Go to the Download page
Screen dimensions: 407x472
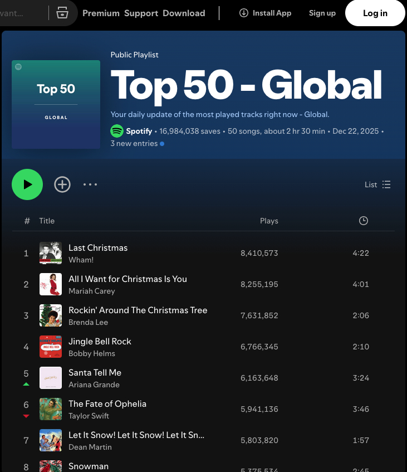tap(184, 13)
